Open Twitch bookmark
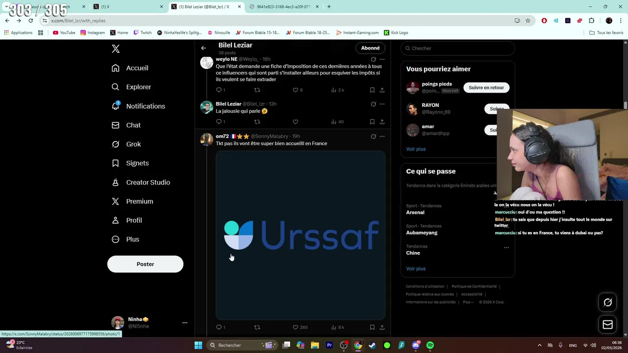Screen dimensions: 628x353 click(x=142, y=33)
